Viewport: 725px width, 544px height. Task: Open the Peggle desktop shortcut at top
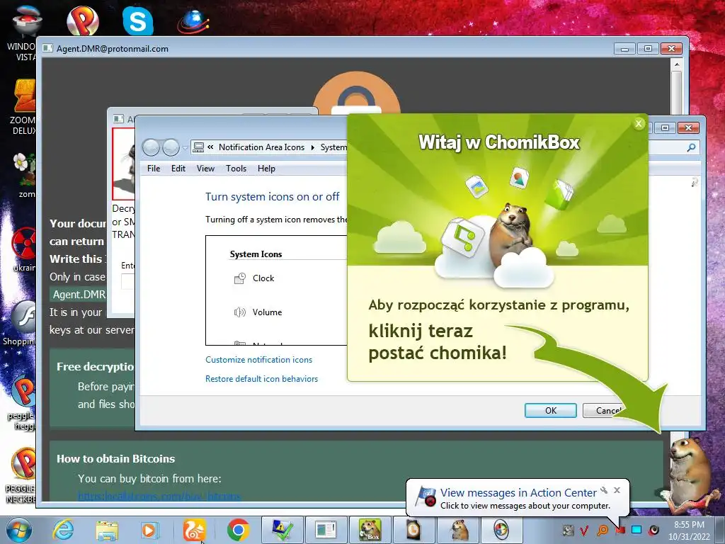(83, 21)
